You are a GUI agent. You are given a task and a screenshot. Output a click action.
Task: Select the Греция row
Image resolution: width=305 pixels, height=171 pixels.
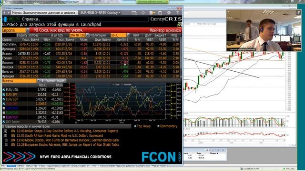coord(91,58)
